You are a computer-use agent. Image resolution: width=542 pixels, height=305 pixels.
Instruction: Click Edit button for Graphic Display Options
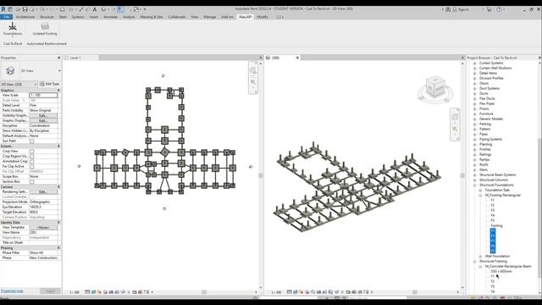43,120
